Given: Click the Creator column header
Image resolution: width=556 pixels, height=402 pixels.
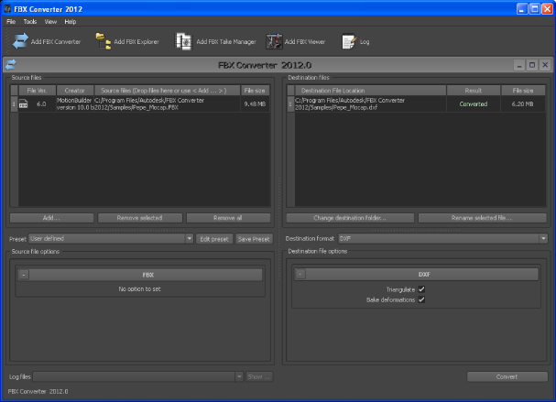Looking at the screenshot, I should [x=75, y=91].
